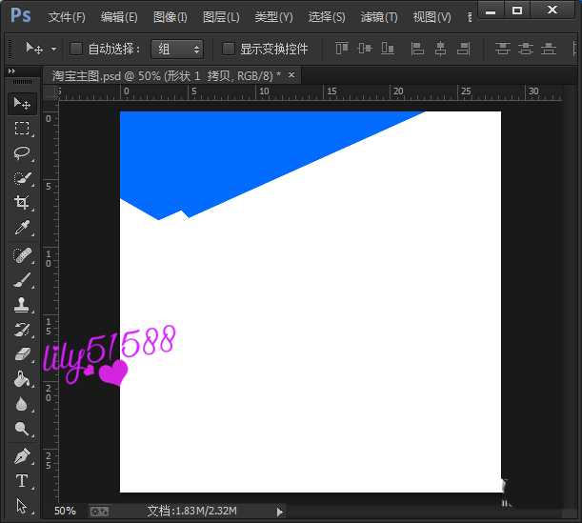Image resolution: width=582 pixels, height=523 pixels.
Task: Select the Horizontal Type tool
Action: tap(21, 481)
